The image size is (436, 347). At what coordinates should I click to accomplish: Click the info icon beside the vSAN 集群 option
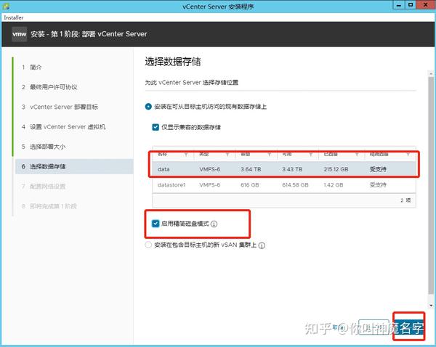click(262, 245)
